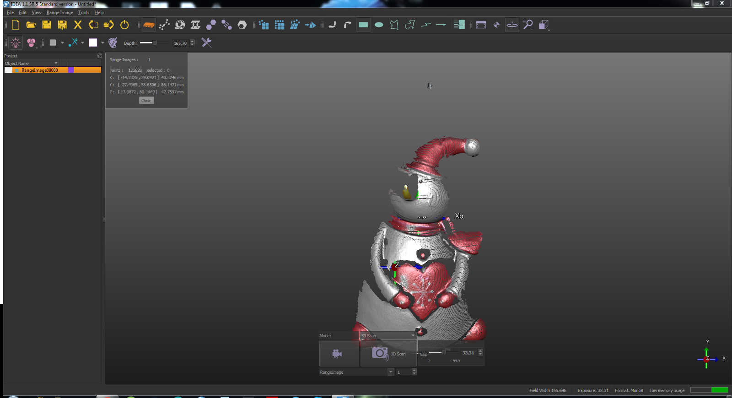Select RangeImage00000 in the project list
732x398 pixels.
point(39,70)
